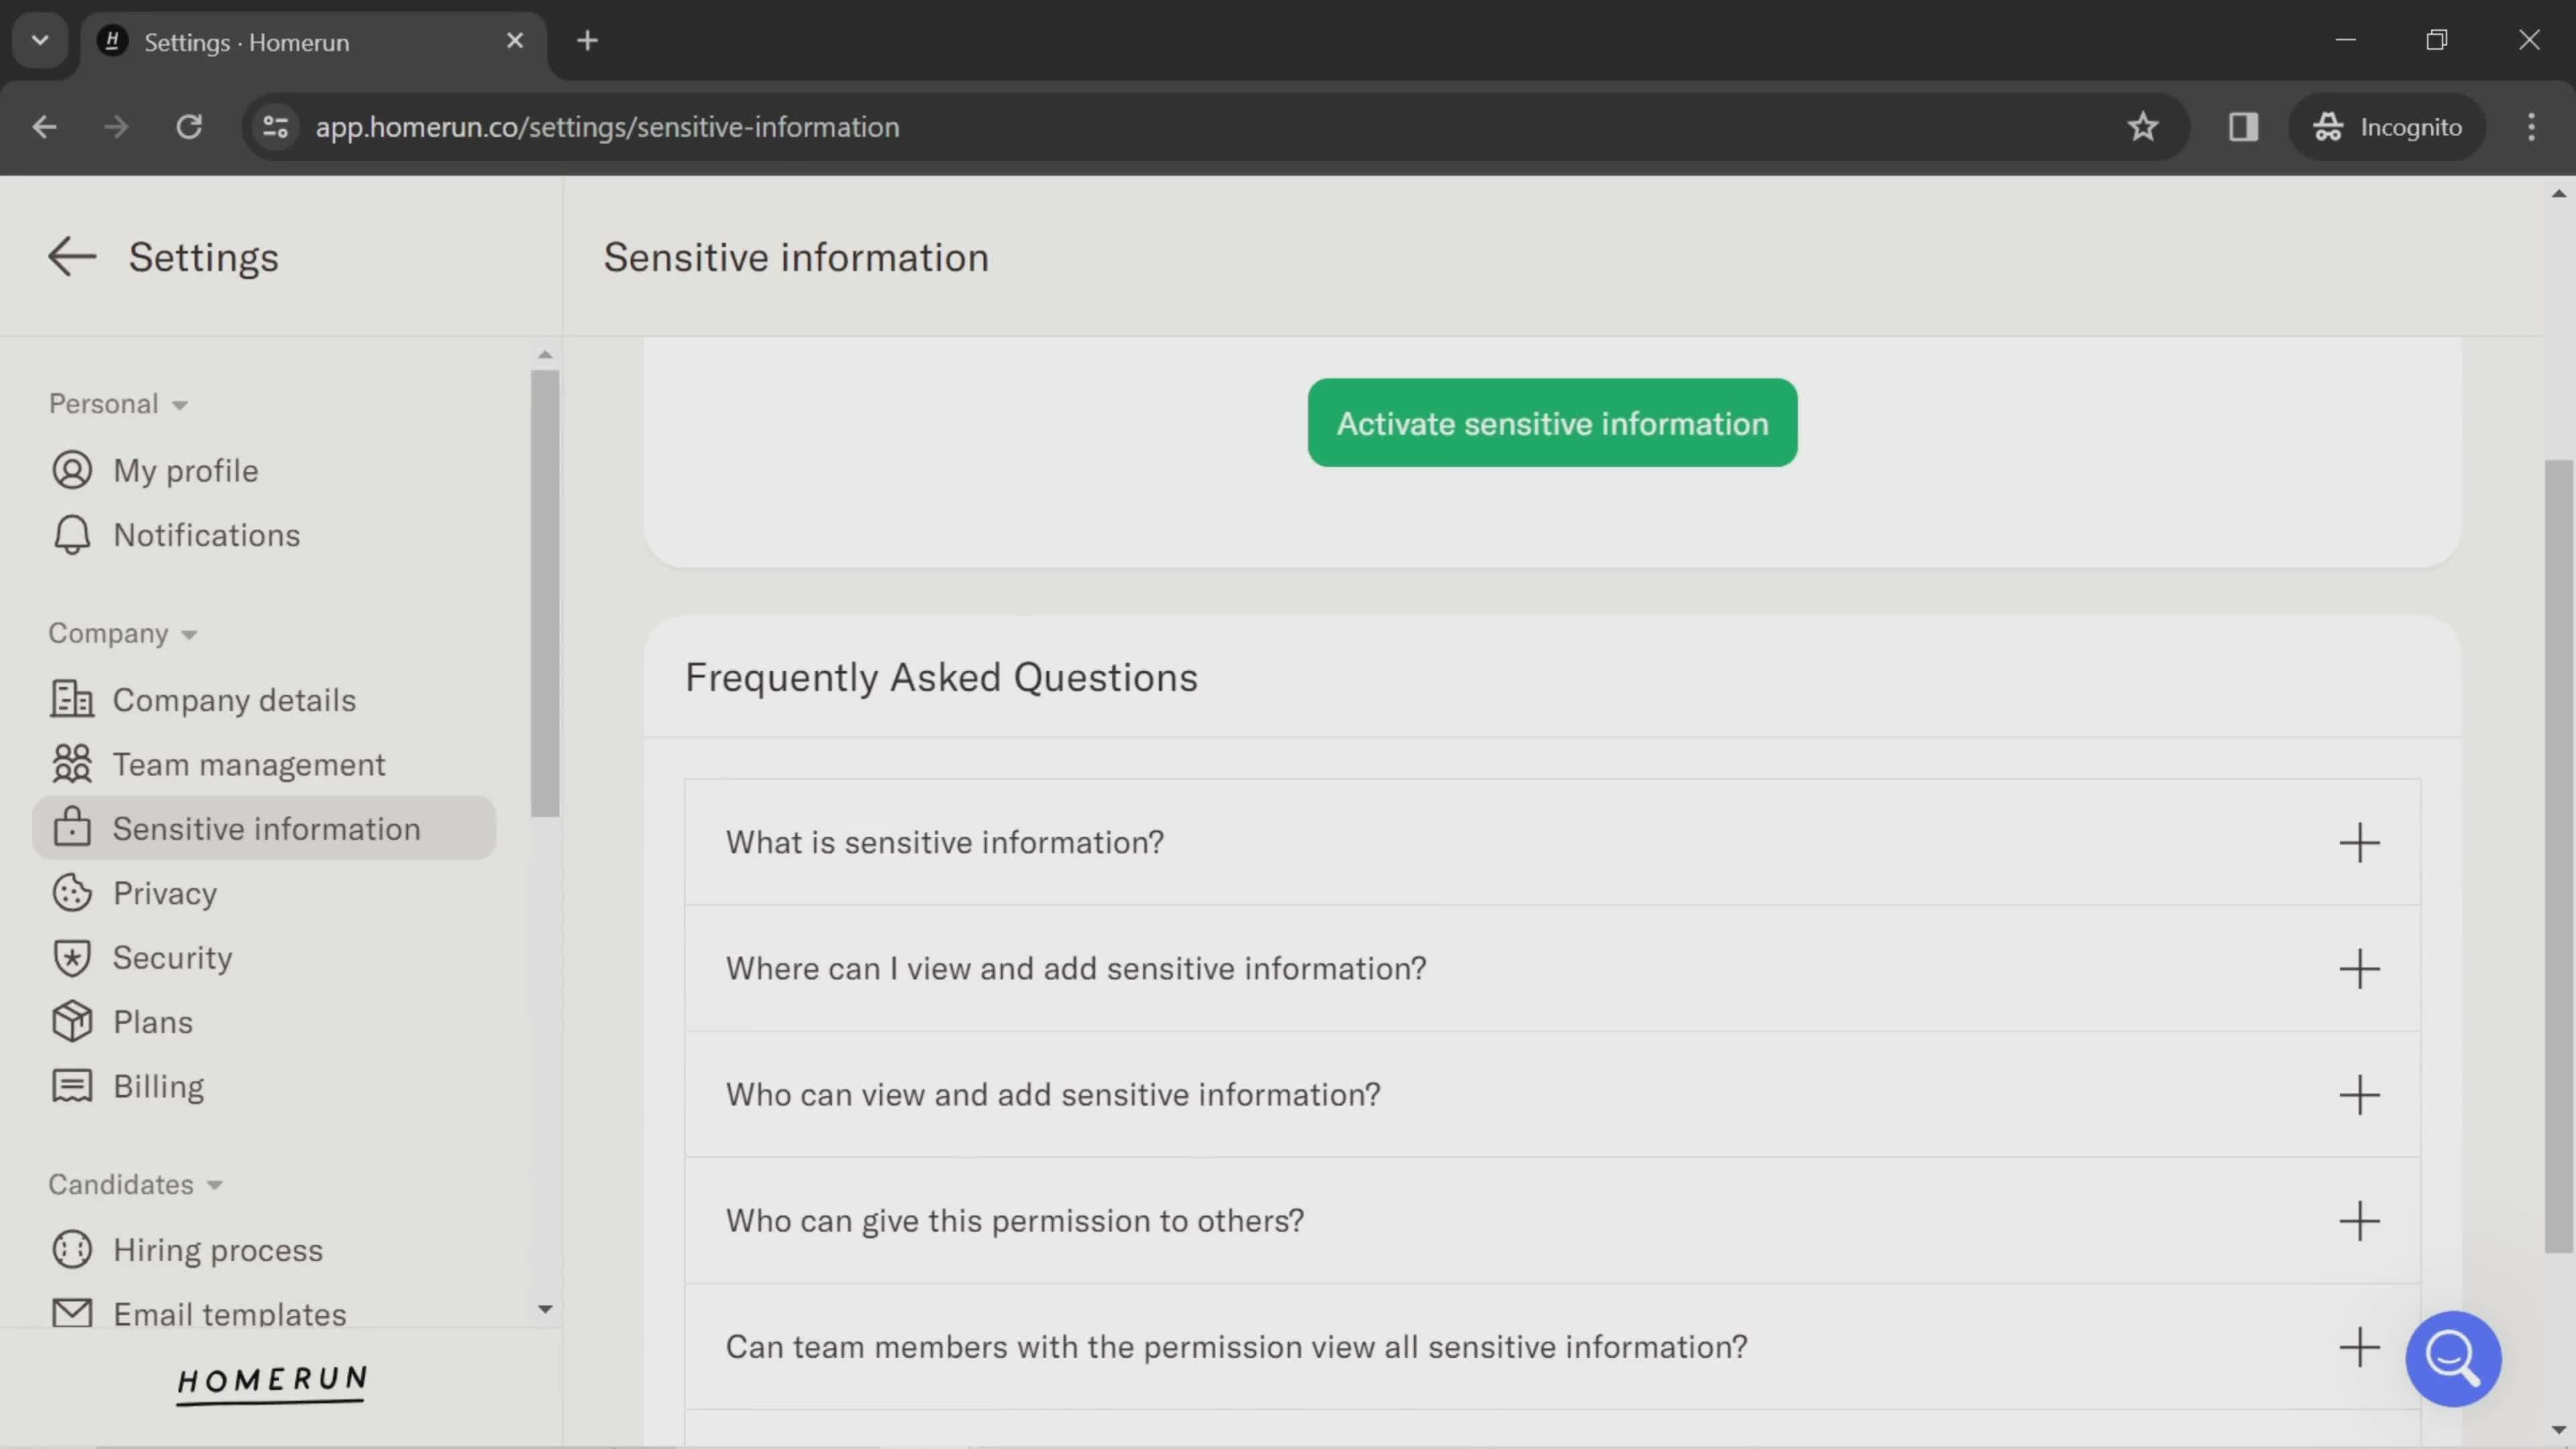
Task: Click the sidebar scrollbar thumb
Action: coord(545,594)
